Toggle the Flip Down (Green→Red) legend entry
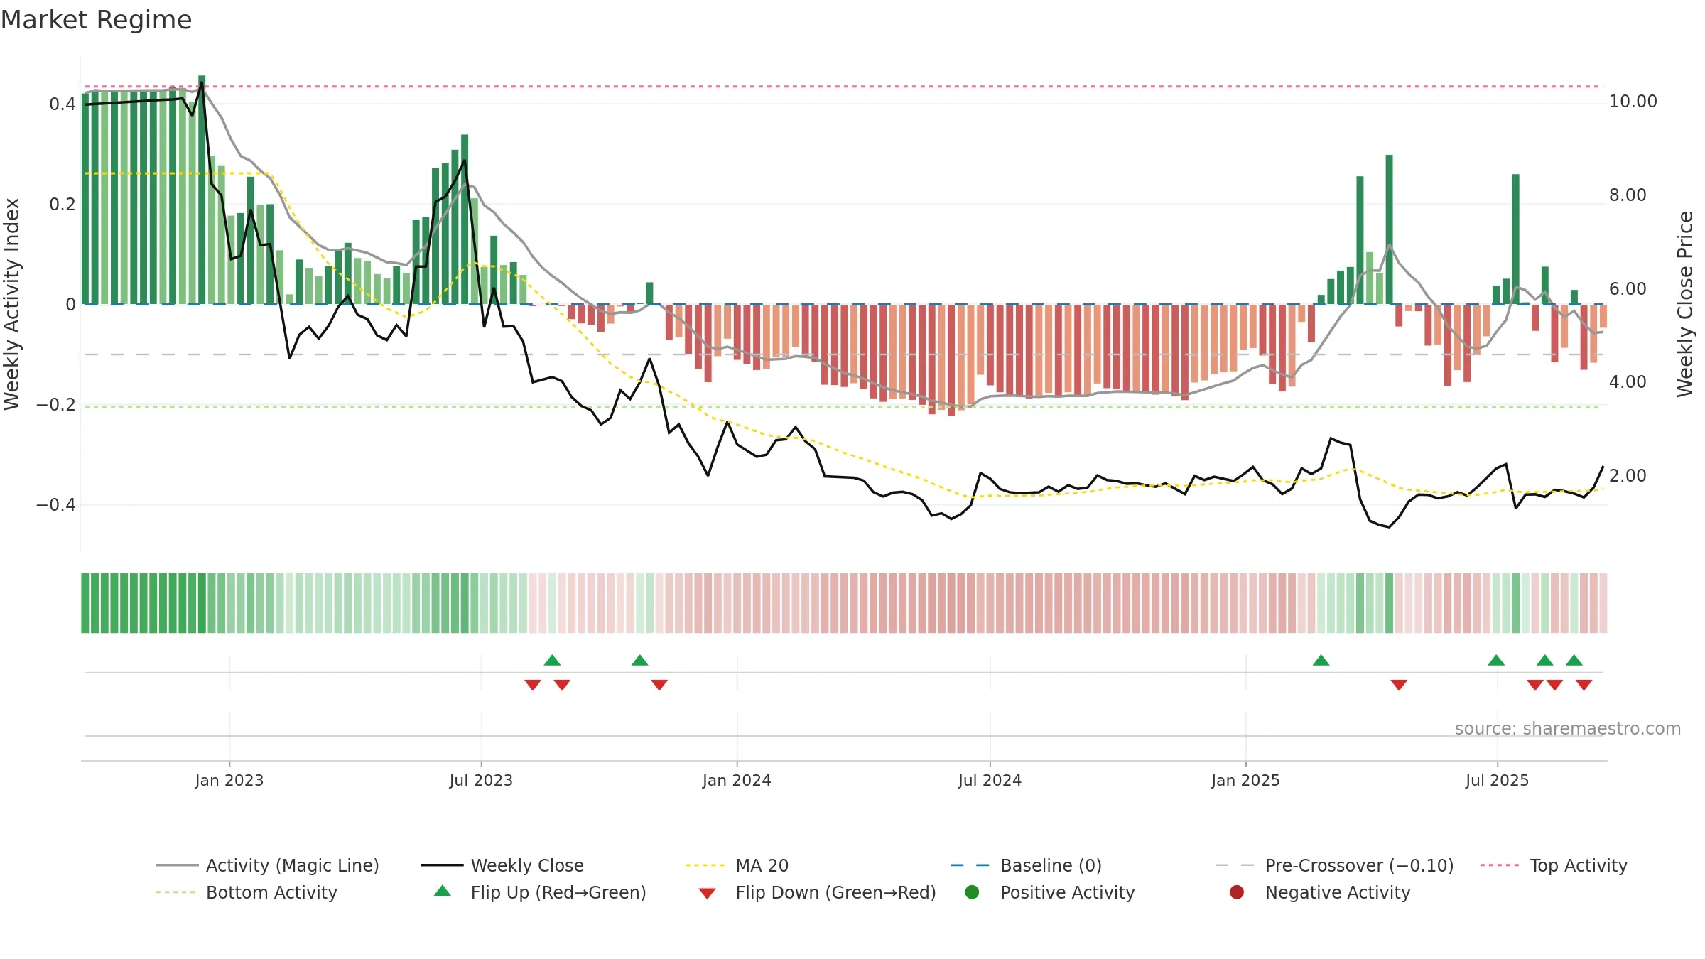This screenshot has width=1705, height=959. pyautogui.click(x=817, y=892)
